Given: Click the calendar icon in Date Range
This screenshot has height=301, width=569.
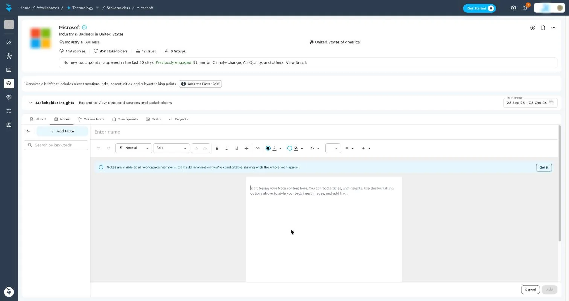Looking at the screenshot, I should [551, 103].
